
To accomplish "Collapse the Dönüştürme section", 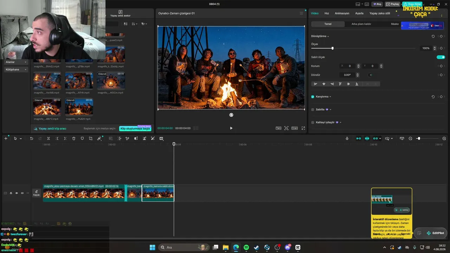I will tap(328, 37).
